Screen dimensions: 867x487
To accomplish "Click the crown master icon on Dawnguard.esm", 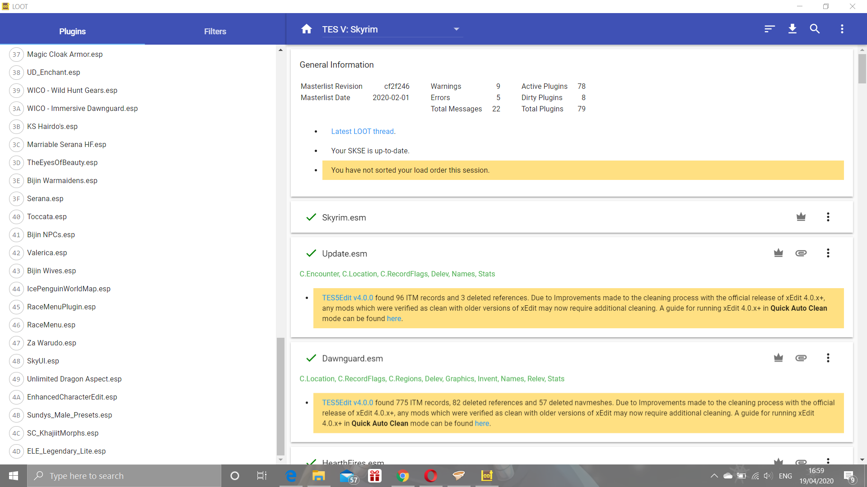I will (778, 358).
